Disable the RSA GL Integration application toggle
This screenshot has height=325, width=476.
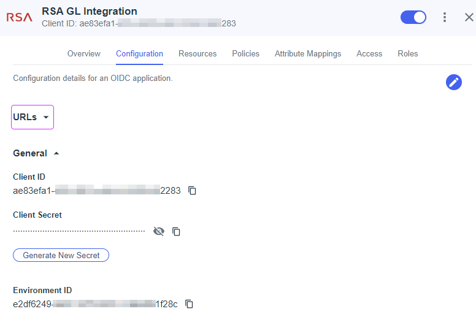[413, 17]
